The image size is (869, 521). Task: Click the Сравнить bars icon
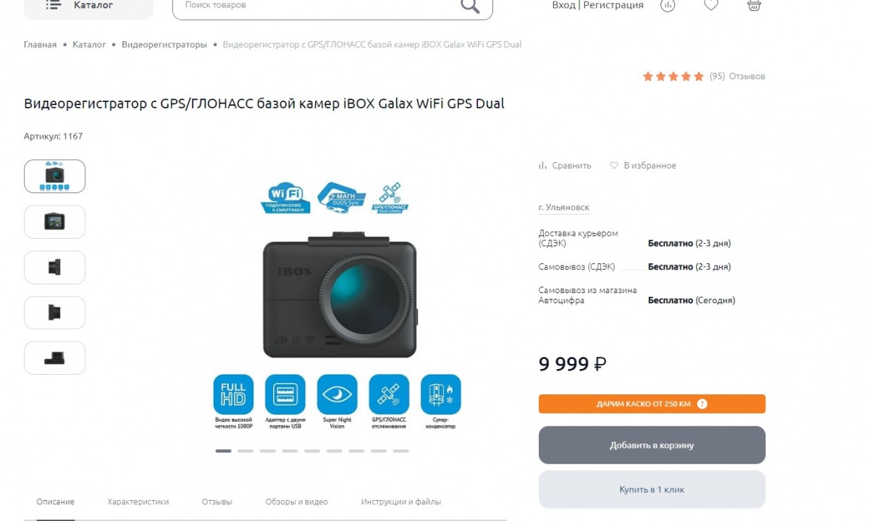click(542, 166)
